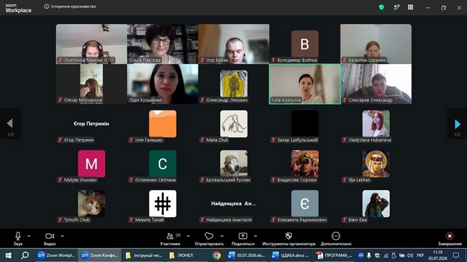Expand audio options arrow next to Звук
The width and height of the screenshot is (467, 262).
tap(29, 236)
